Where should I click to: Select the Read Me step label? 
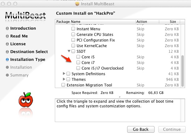pos(19,36)
